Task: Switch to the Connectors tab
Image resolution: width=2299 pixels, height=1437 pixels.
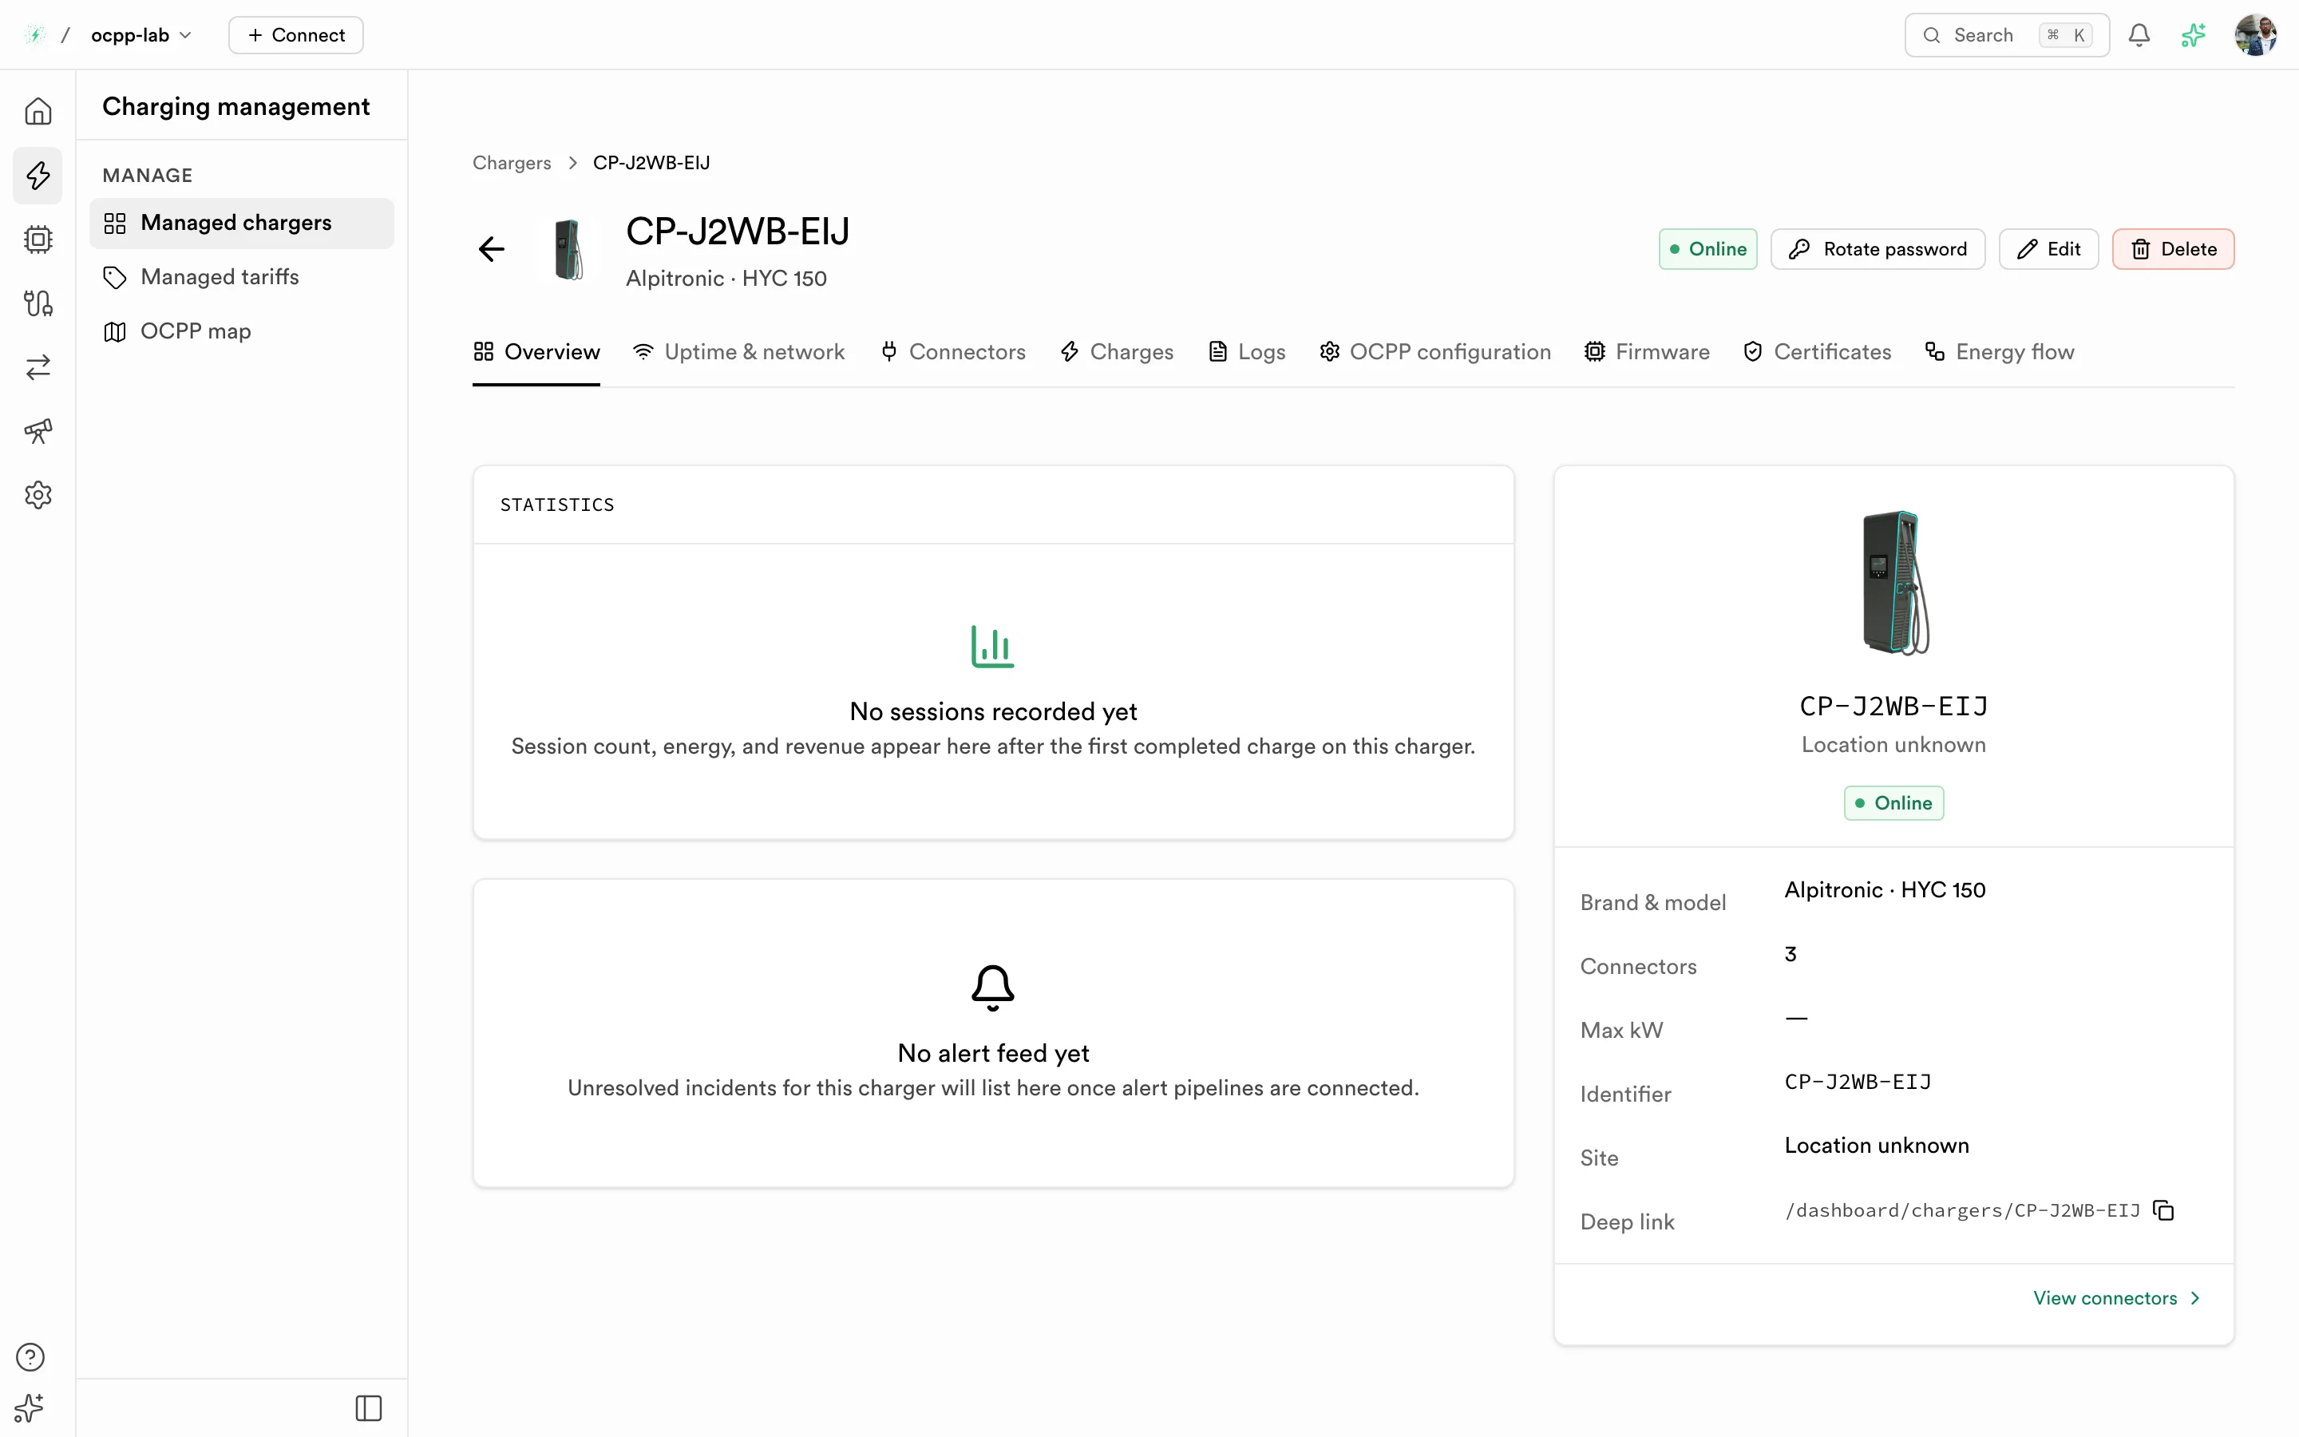Action: click(x=953, y=351)
